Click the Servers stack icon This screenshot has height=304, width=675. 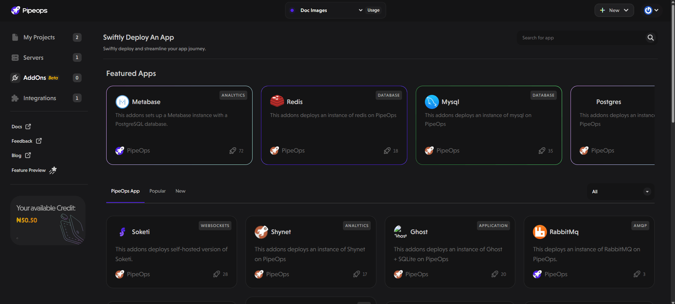pyautogui.click(x=15, y=58)
